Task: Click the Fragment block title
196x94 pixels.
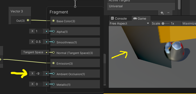Action: (59, 12)
